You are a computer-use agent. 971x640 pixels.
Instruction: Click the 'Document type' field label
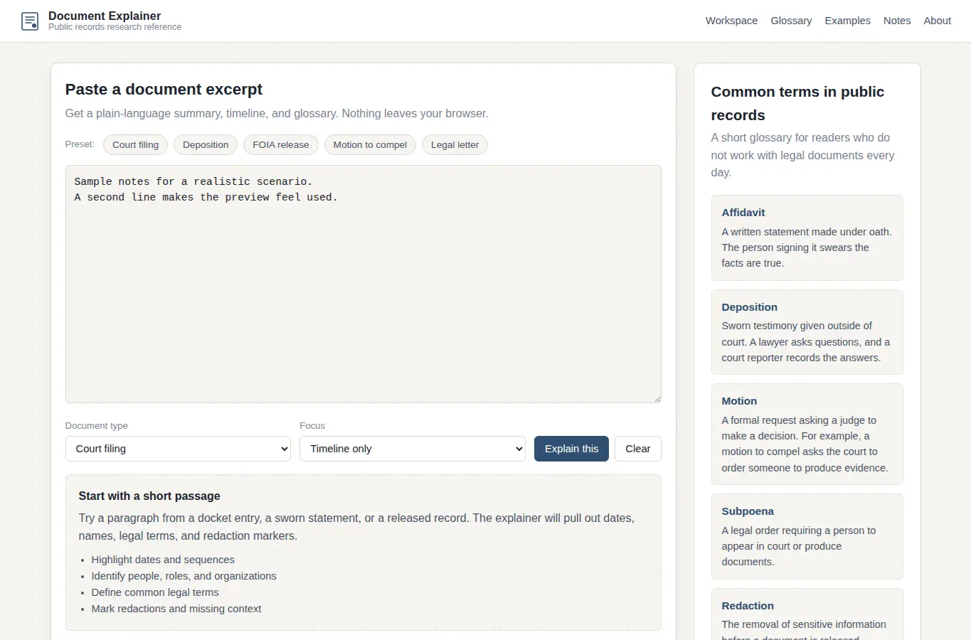click(97, 426)
